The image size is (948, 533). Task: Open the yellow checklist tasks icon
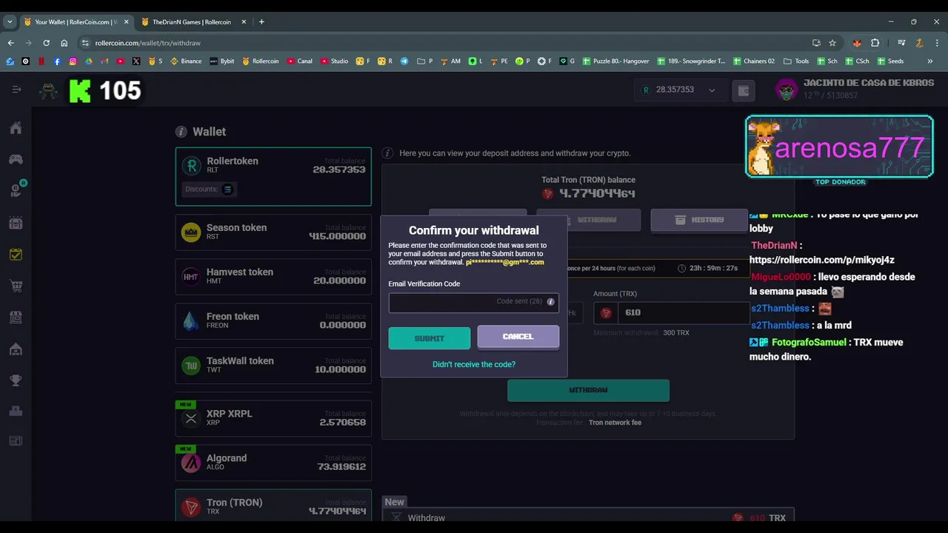click(x=16, y=254)
